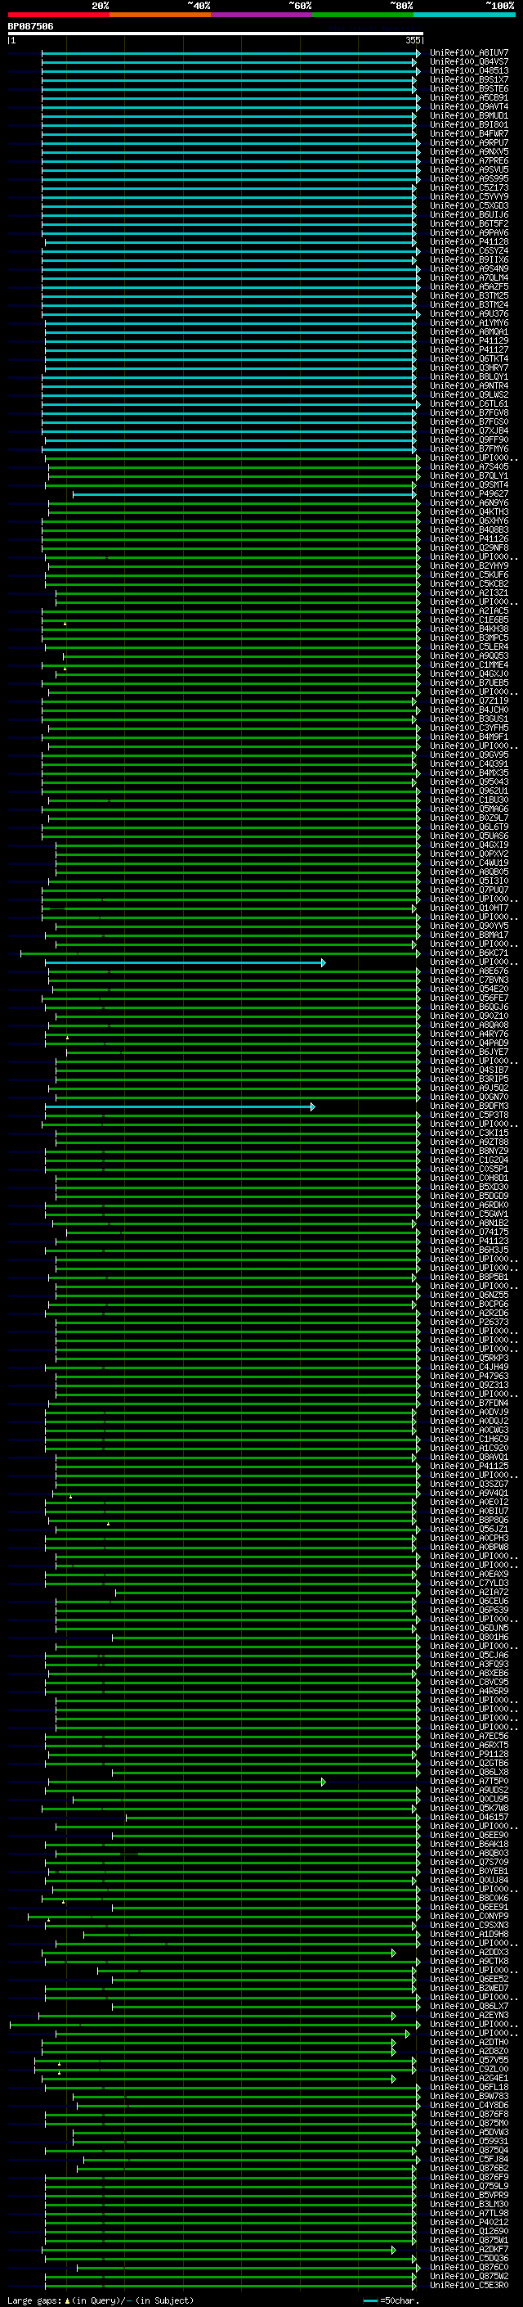Select hit label UniRef100_P40212
This screenshot has width=523, height=2307.
(x=469, y=2222)
